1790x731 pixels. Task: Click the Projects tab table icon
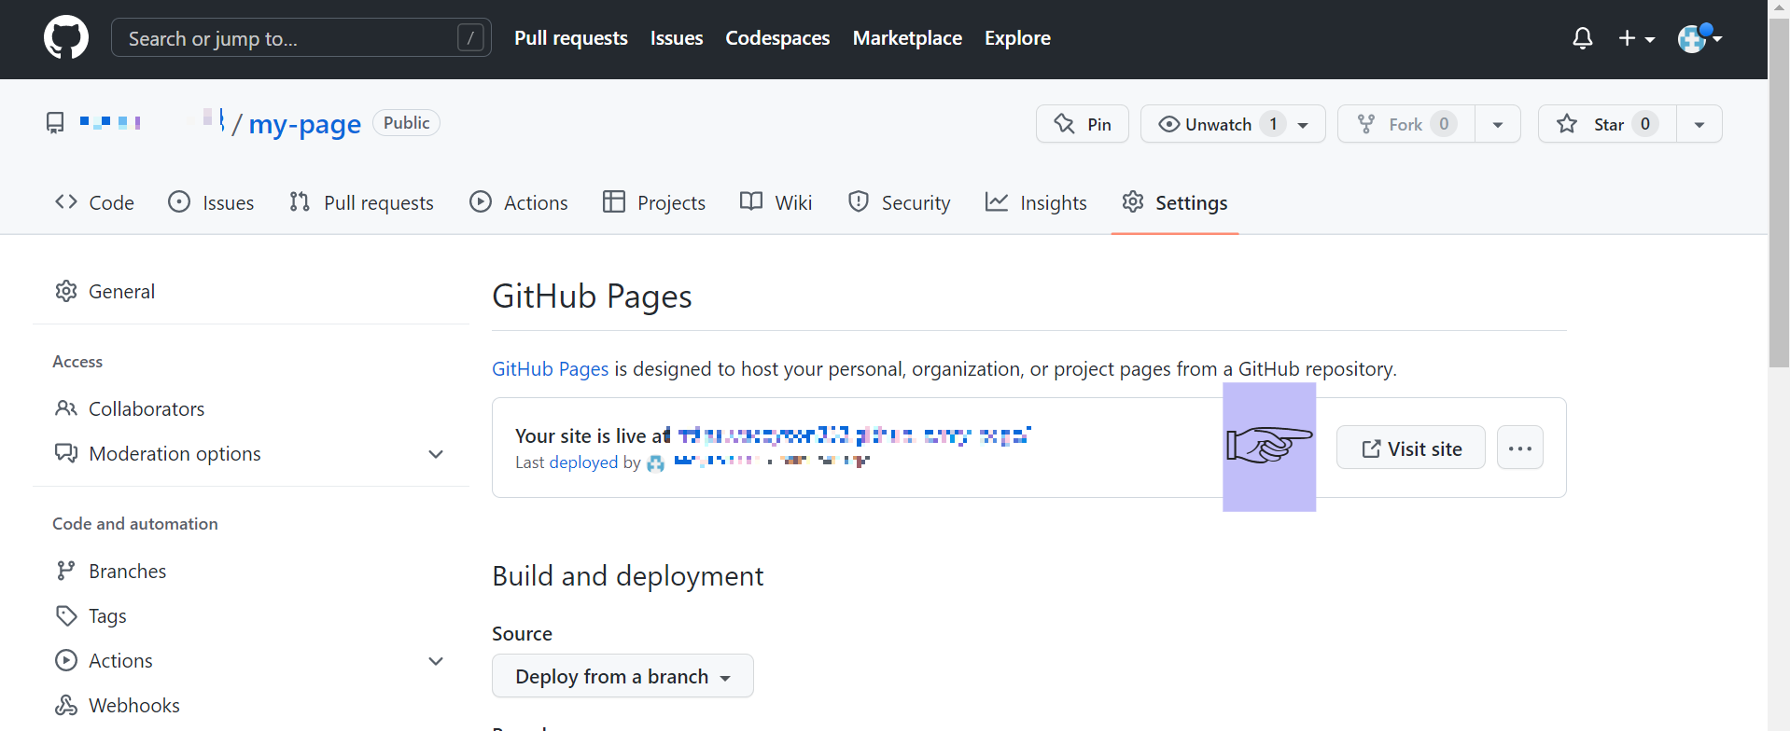coord(614,201)
